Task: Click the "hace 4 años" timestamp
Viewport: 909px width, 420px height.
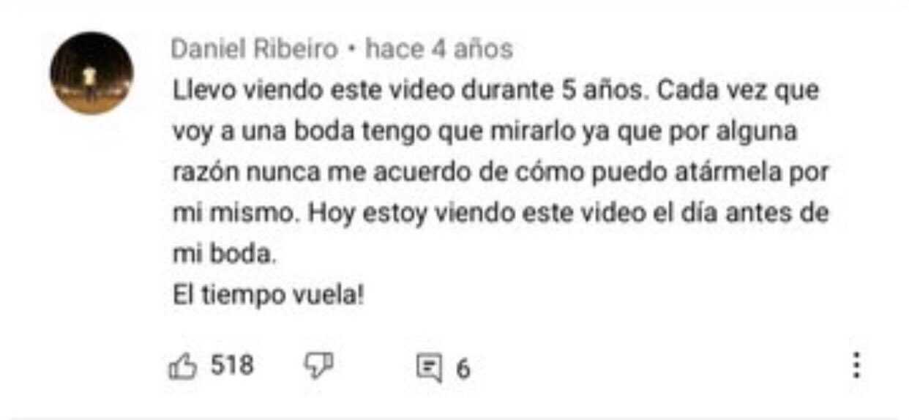Action: (x=439, y=50)
